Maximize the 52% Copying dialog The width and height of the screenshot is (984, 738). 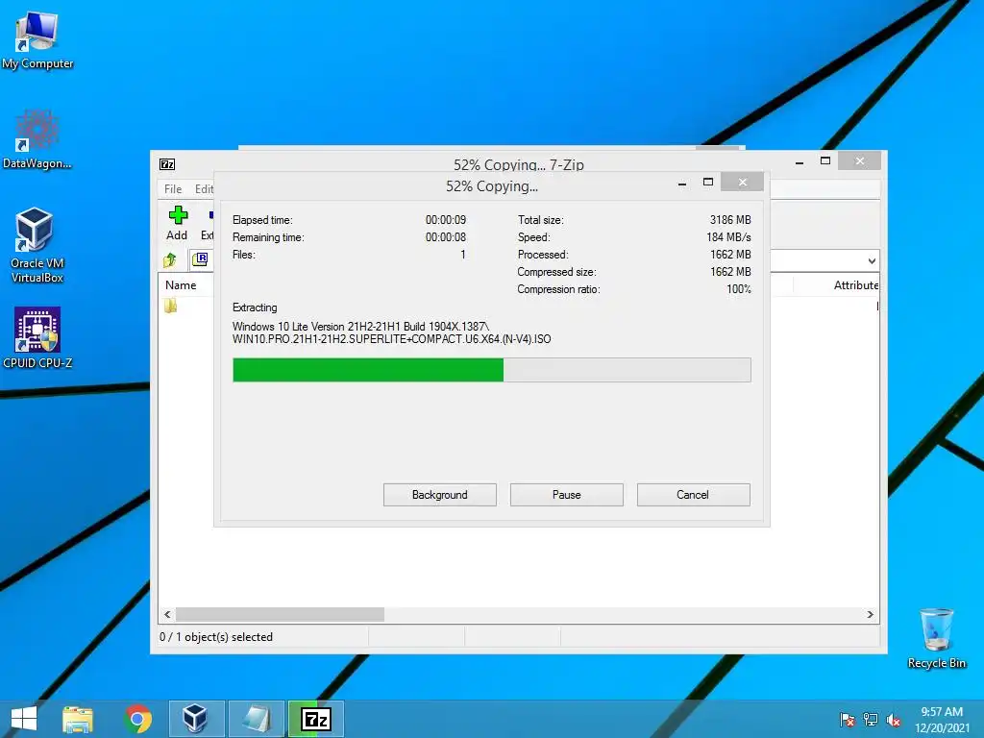coord(708,182)
